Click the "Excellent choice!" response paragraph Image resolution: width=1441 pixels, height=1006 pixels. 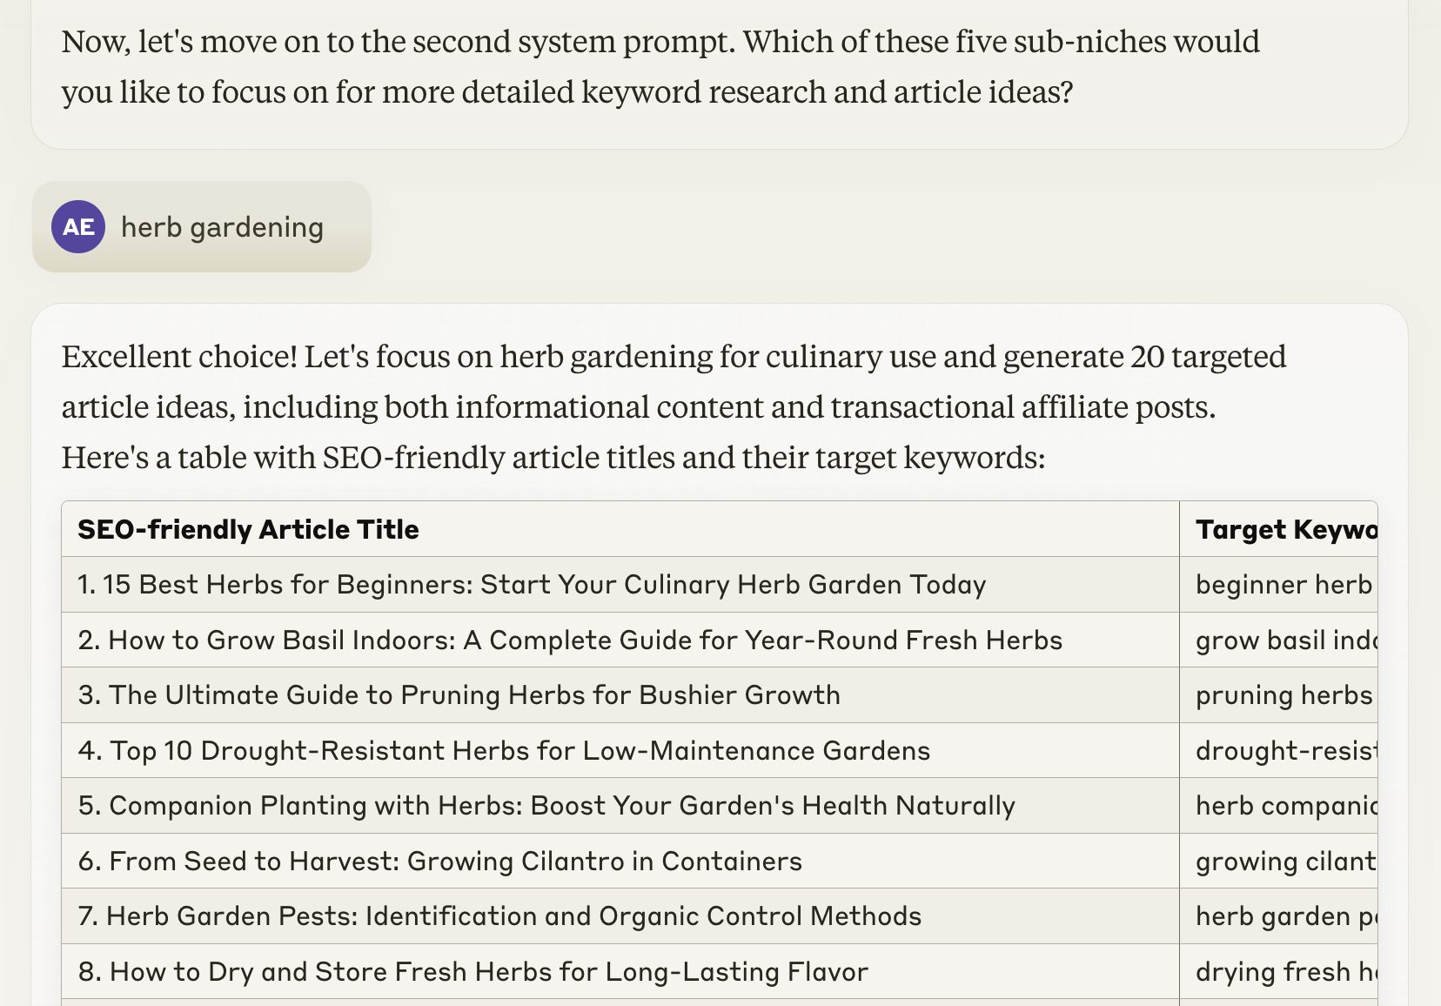pos(673,407)
